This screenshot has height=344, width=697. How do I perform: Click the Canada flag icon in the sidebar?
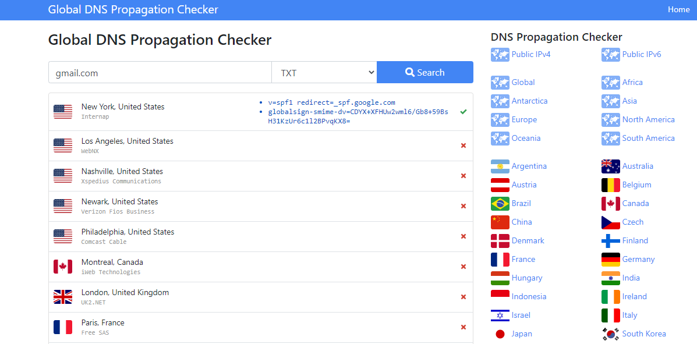[x=610, y=203]
